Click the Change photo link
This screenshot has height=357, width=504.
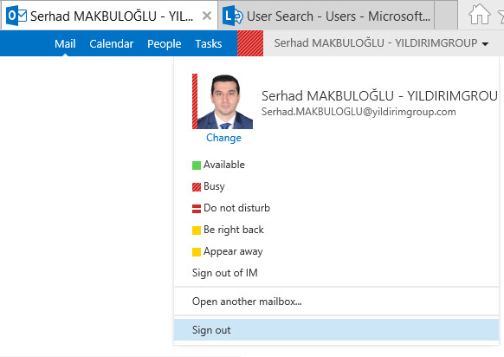223,138
